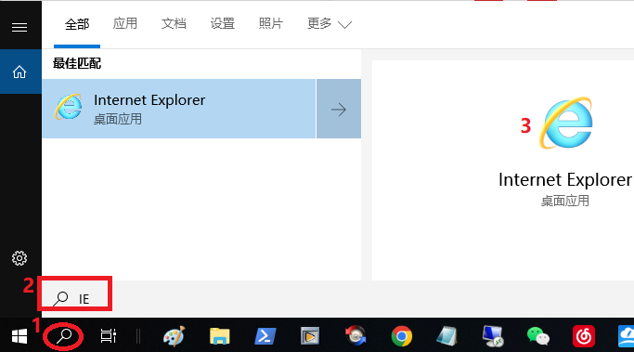634x352 pixels.
Task: Open the hamburger menu in search panel
Action: [19, 27]
